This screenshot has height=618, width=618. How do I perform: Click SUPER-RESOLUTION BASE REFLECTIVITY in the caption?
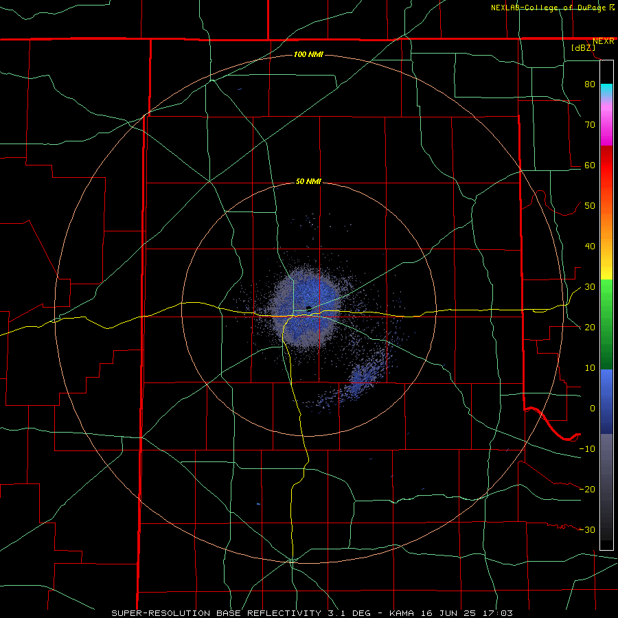coord(216,613)
